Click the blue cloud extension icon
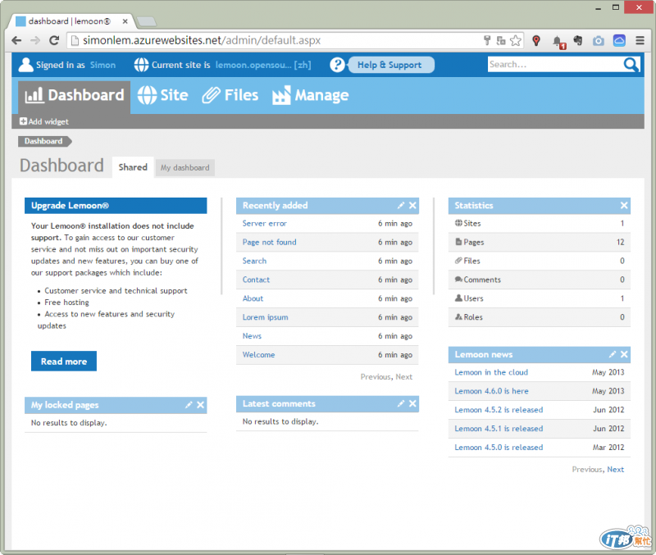This screenshot has height=555, width=656. point(619,40)
